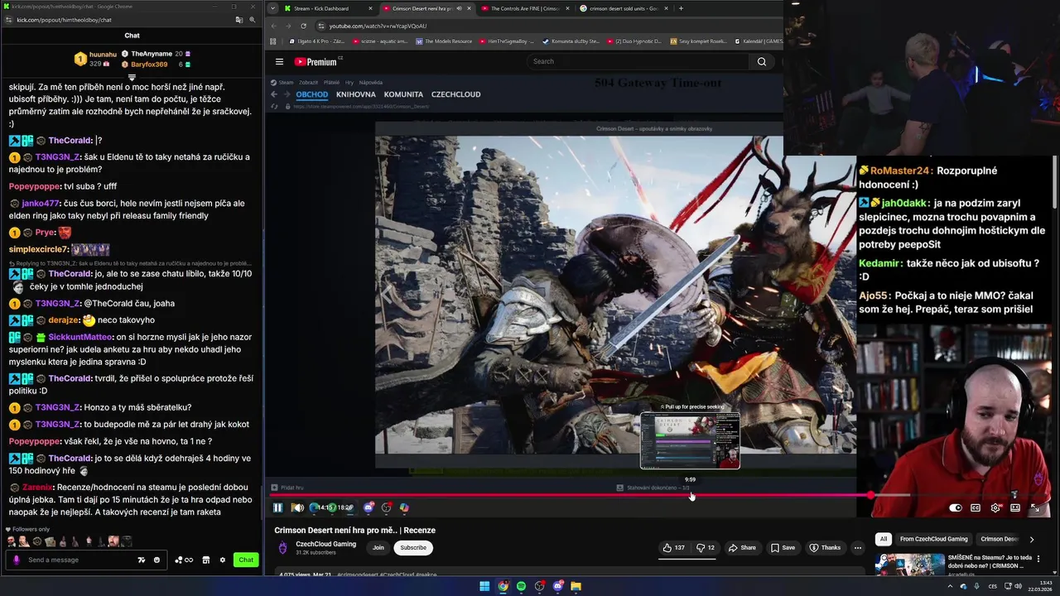Show hidden system tray icons

click(950, 586)
